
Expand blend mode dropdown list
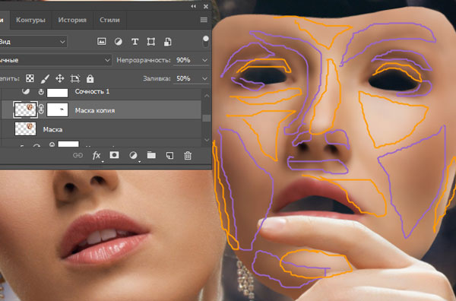coord(107,60)
